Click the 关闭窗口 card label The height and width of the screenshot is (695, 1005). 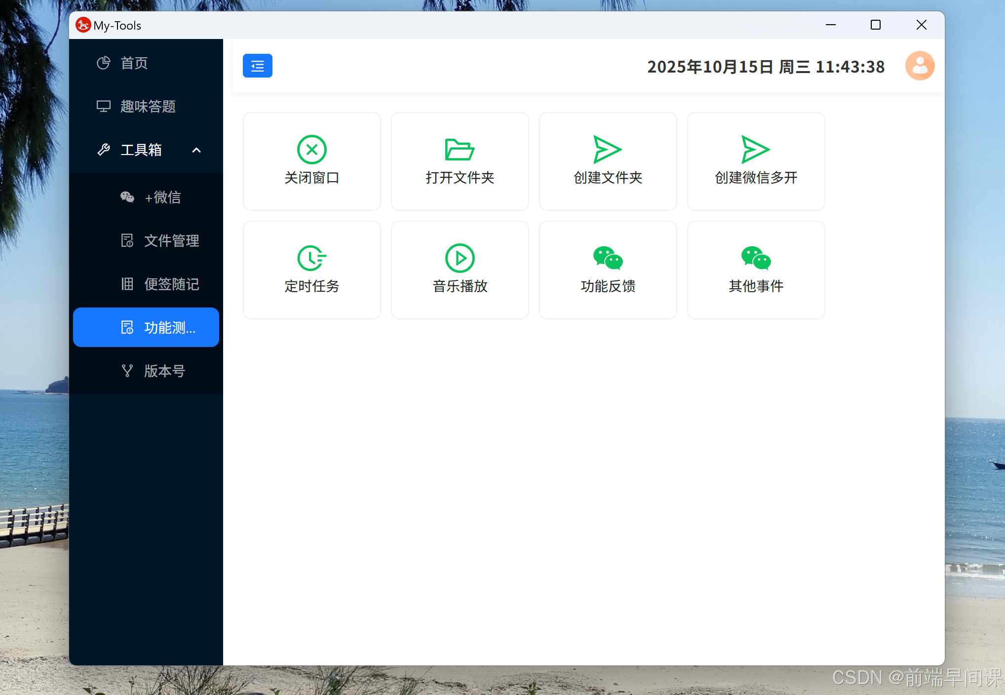point(312,178)
